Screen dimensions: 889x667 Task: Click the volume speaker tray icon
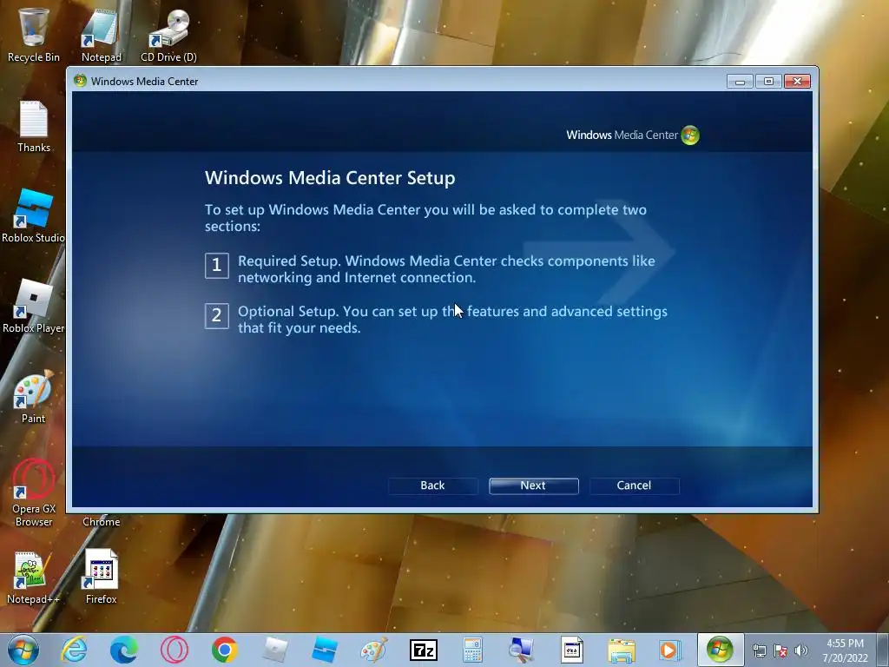pyautogui.click(x=801, y=650)
